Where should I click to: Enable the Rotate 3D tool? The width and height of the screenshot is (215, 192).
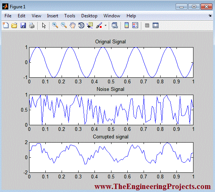(x=81, y=25)
